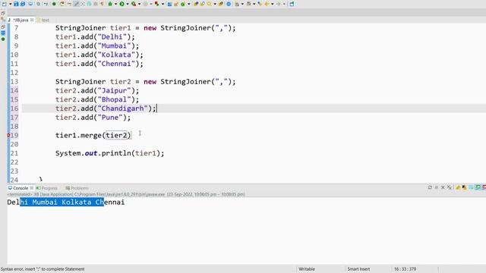Click the Syntax error status bar message

[43, 269]
